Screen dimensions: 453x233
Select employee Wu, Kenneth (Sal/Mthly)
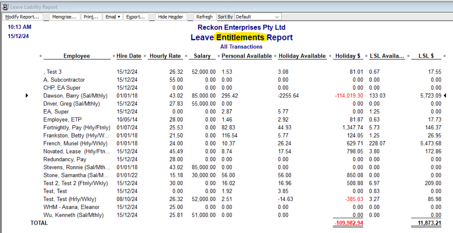point(73,215)
